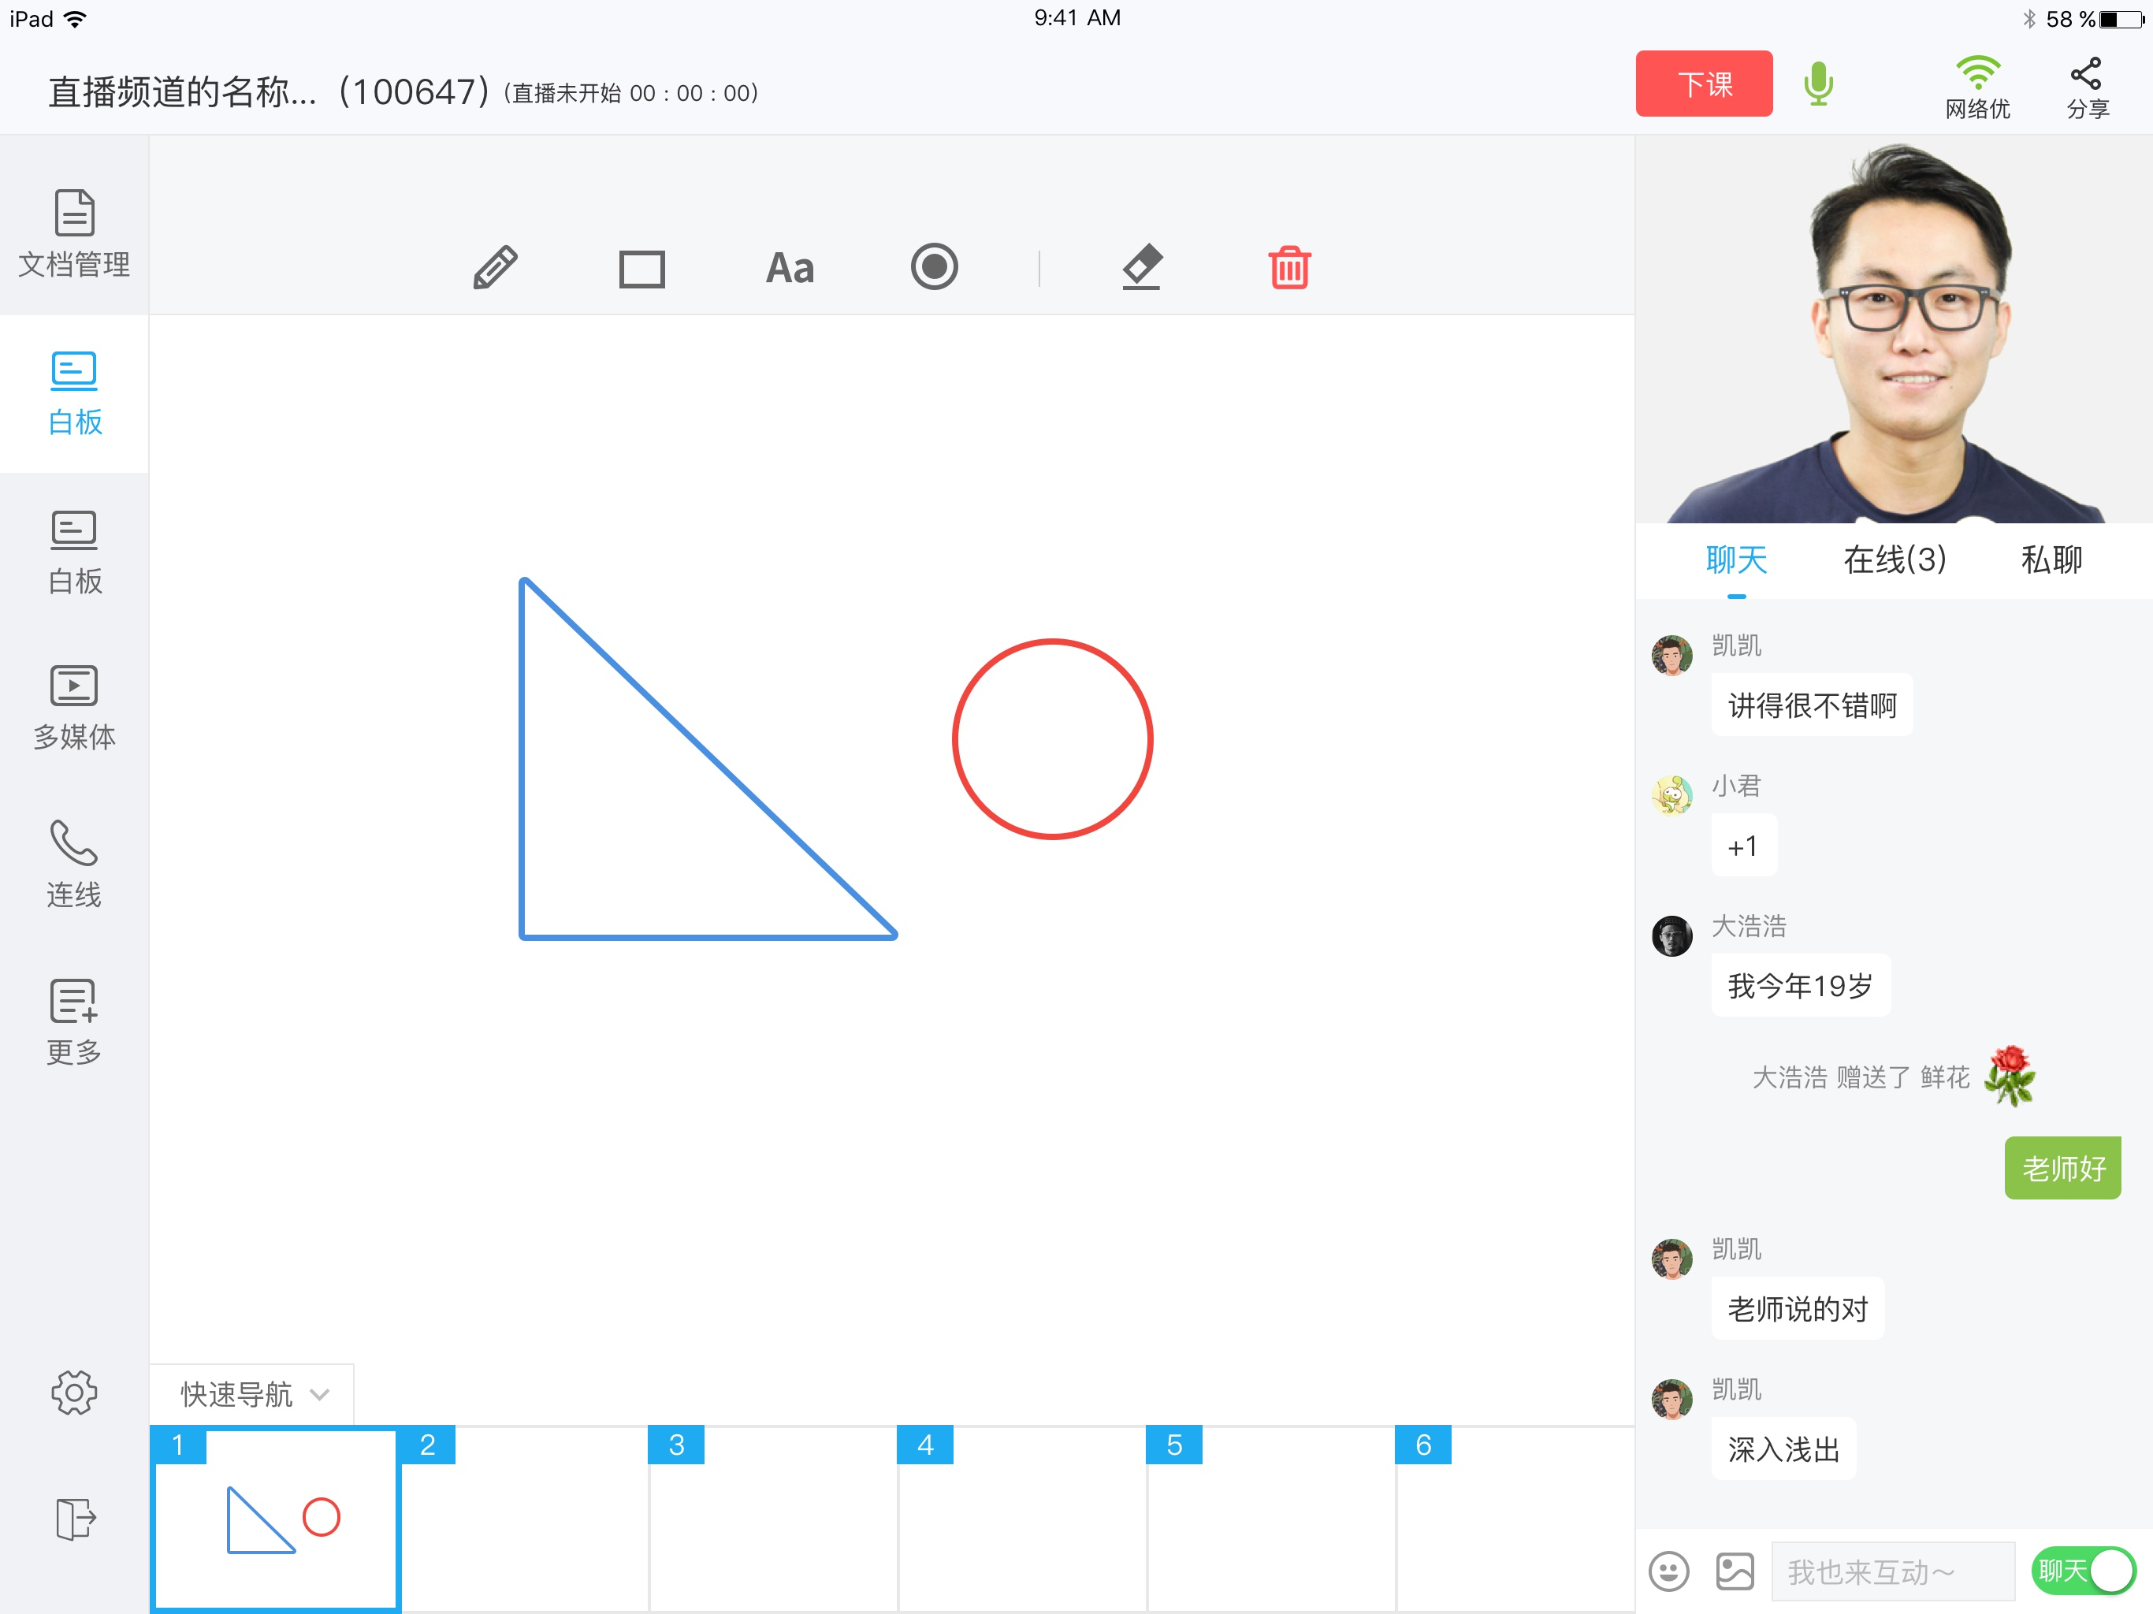
Task: Tap 小君's avatar in chat
Action: [x=1672, y=795]
